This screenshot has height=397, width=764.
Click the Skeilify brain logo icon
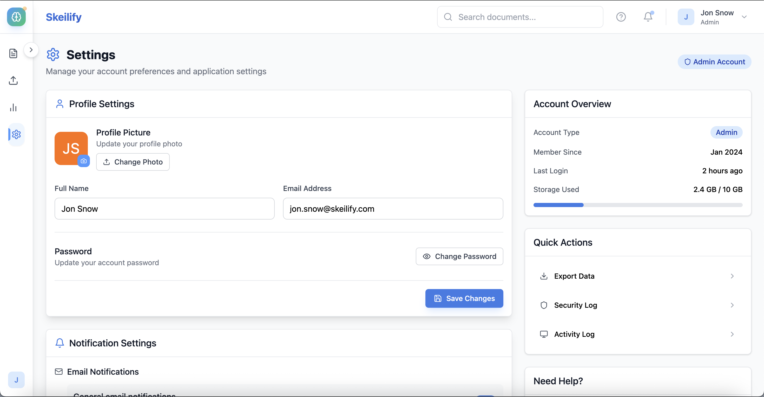pos(16,17)
